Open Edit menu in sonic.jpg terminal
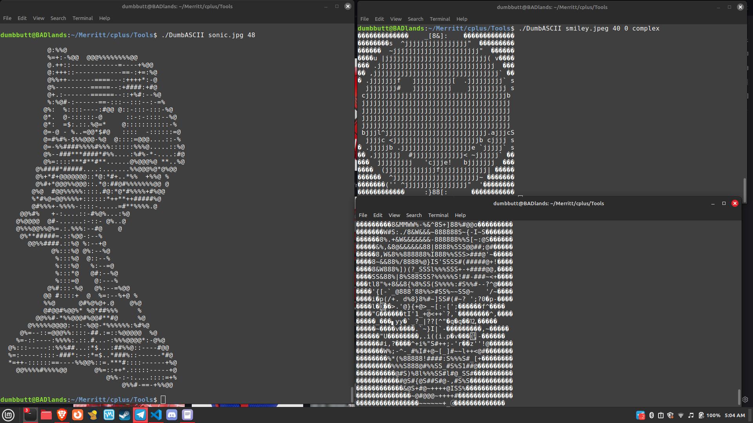The image size is (753, 423). pos(22,18)
